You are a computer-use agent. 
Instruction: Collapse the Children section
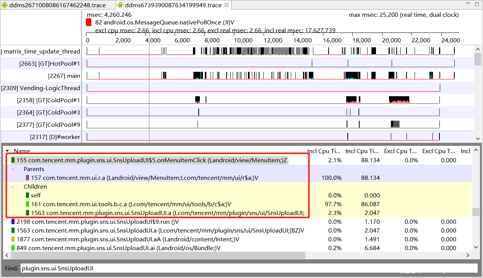coord(13,187)
